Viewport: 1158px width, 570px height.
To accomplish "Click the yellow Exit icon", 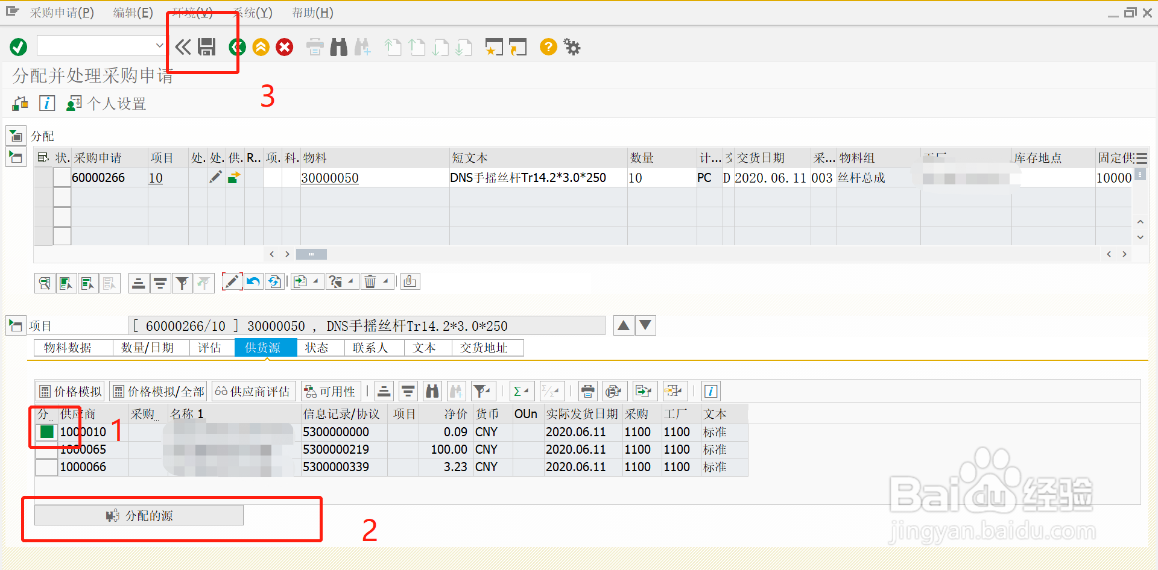I will [261, 46].
